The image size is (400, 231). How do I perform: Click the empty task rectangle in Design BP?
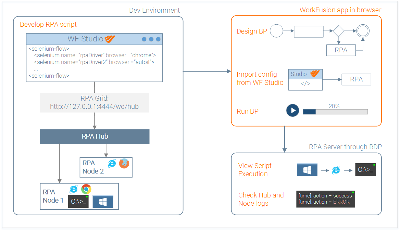click(x=309, y=31)
